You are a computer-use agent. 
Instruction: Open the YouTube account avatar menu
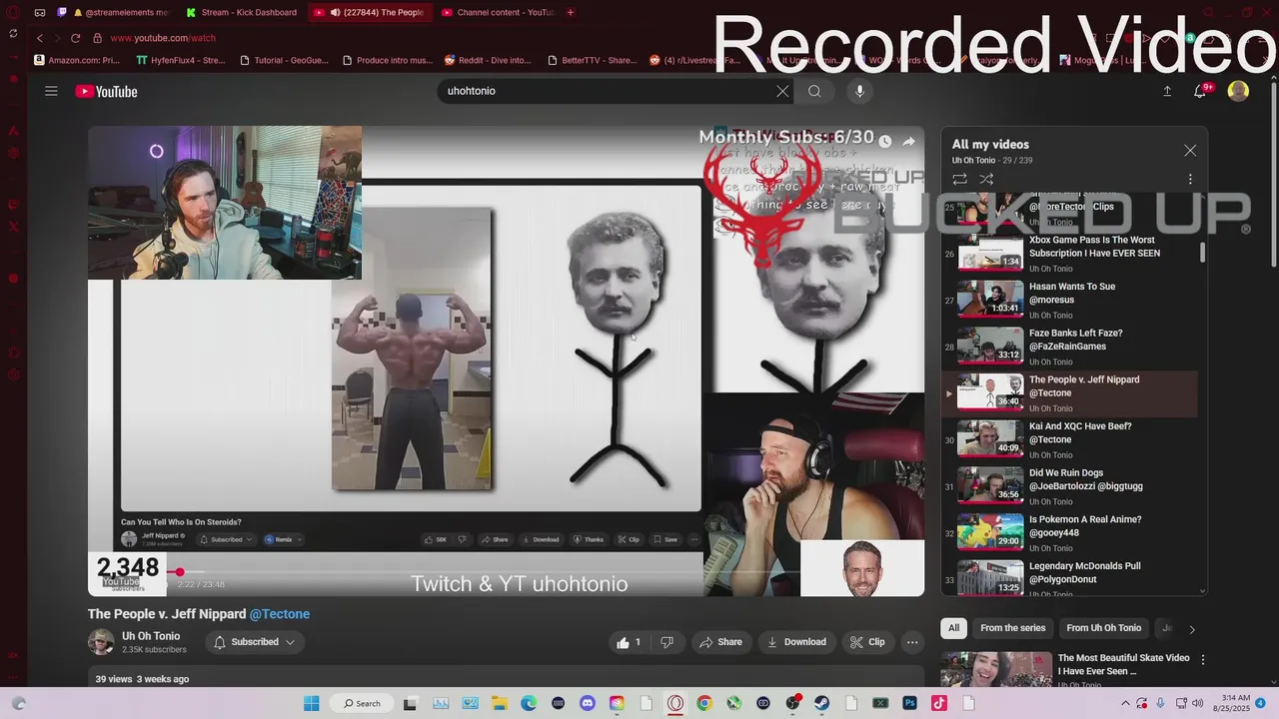[1238, 91]
